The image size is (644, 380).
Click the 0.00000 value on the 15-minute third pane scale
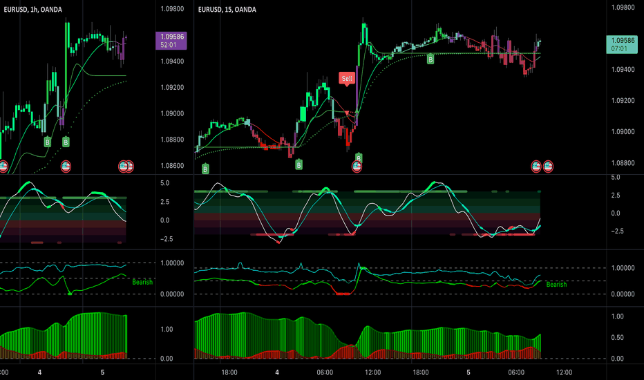[623, 294]
